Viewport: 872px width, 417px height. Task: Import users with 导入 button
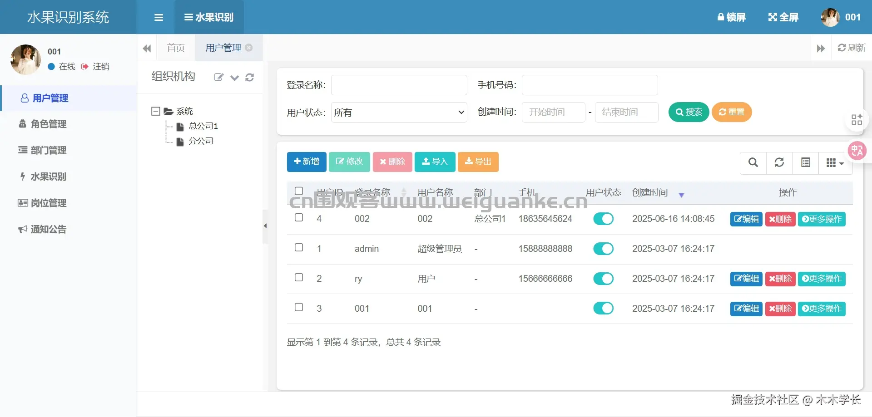point(435,162)
